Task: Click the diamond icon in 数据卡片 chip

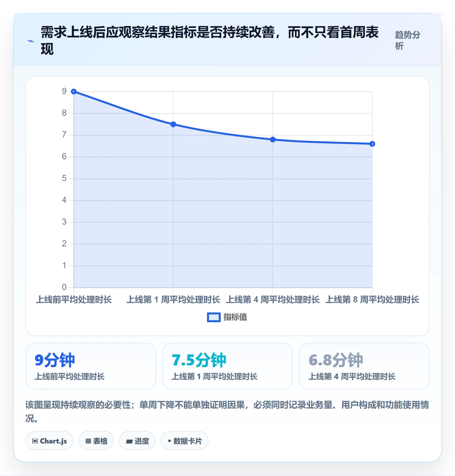Action: click(169, 441)
